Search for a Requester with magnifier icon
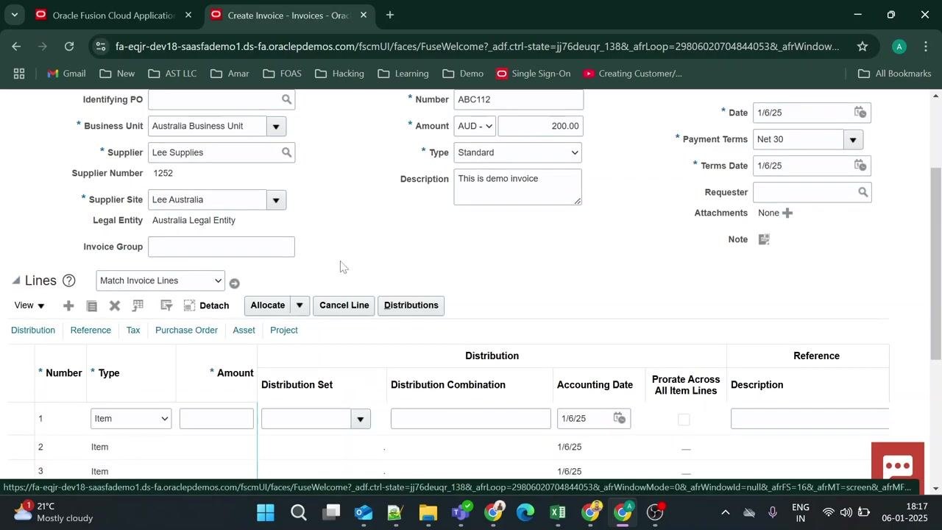 tap(863, 192)
